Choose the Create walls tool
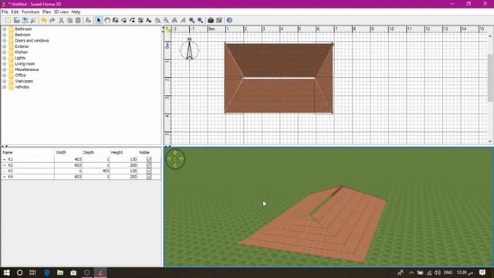The height and width of the screenshot is (278, 494). [116, 20]
